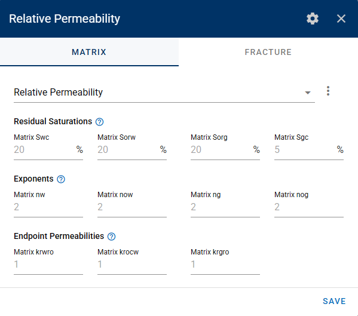This screenshot has height=316, width=358.
Task: Select the Matrix tab
Action: tap(89, 52)
